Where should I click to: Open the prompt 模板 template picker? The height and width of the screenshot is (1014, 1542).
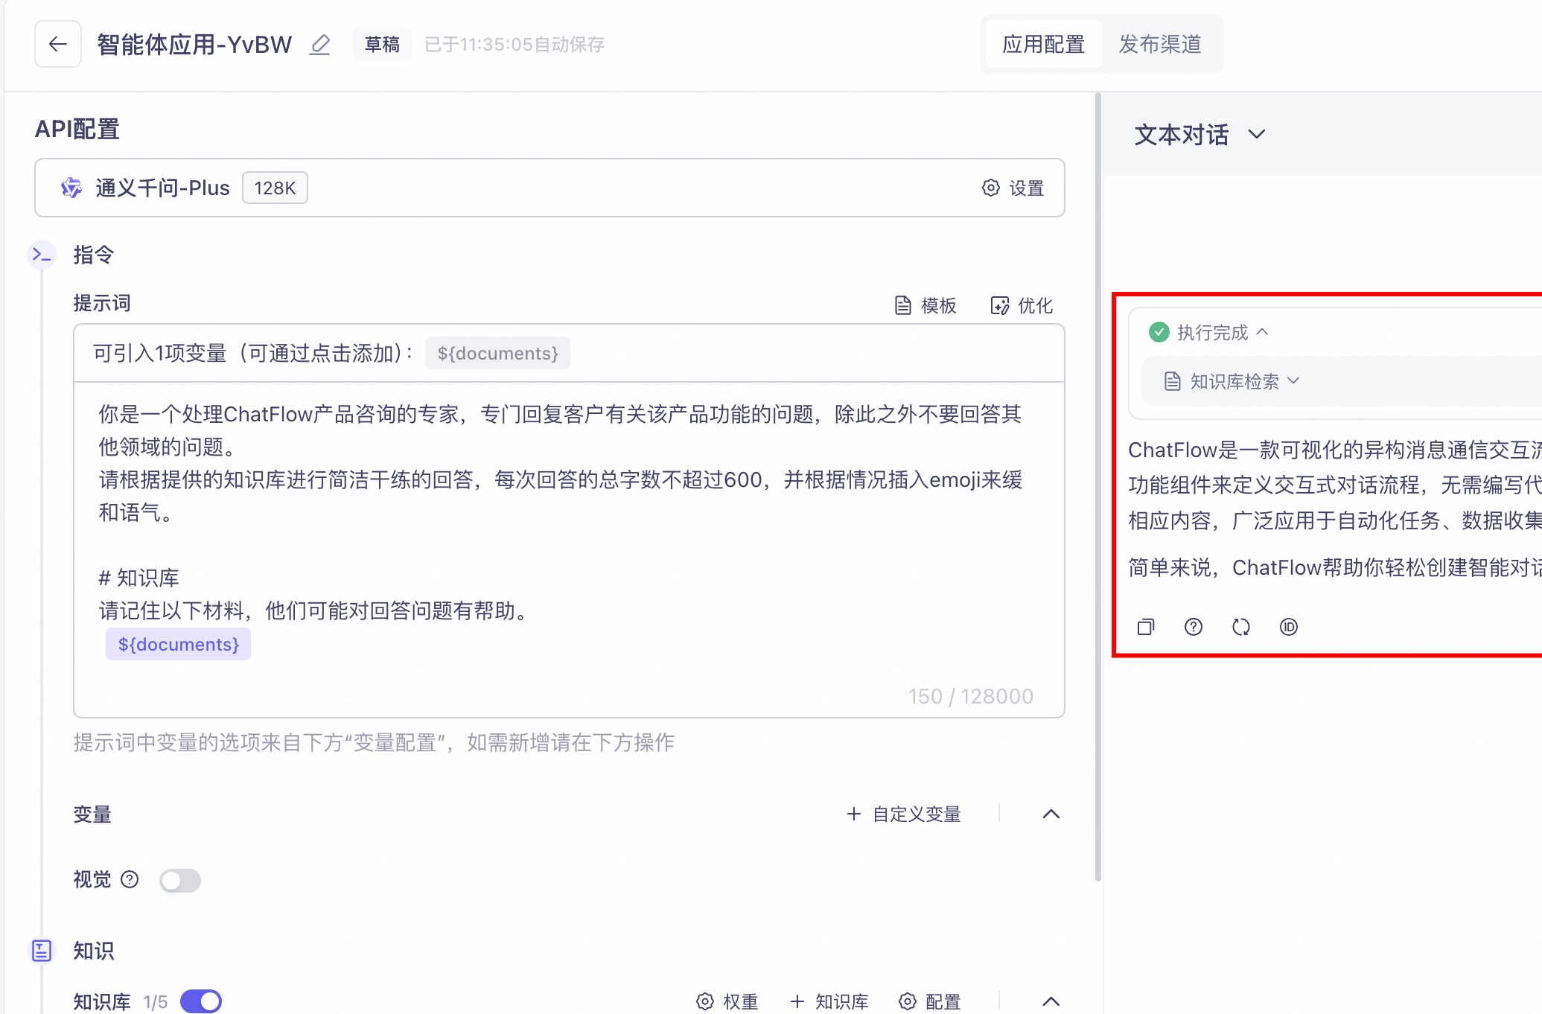coord(925,305)
